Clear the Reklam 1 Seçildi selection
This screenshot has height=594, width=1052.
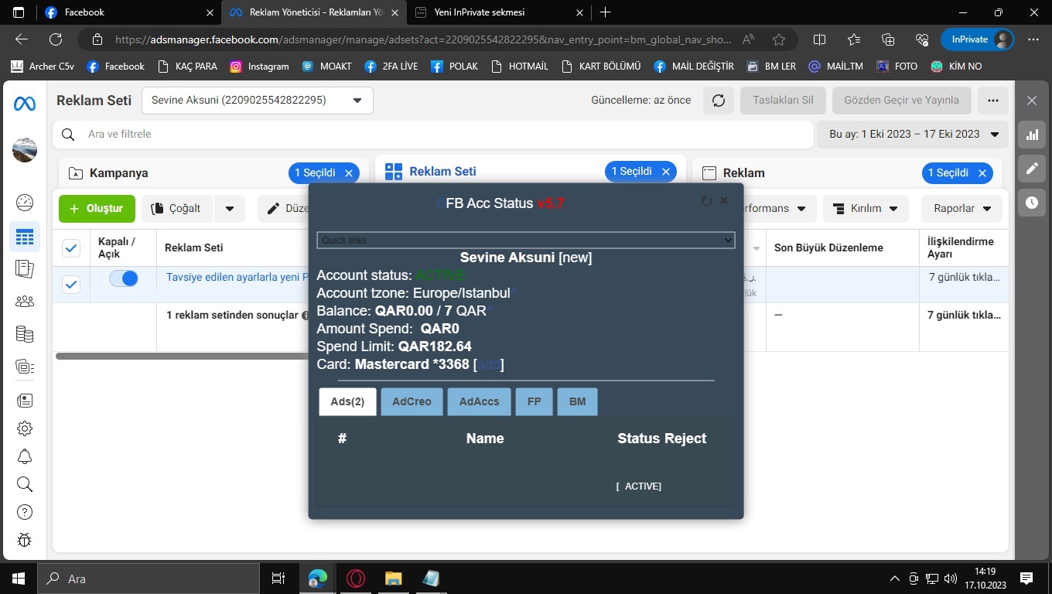point(982,173)
